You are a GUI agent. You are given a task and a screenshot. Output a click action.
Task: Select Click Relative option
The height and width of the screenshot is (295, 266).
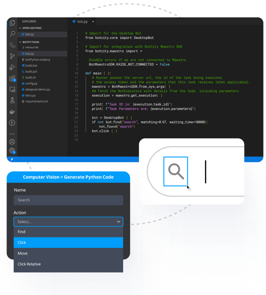(68, 264)
